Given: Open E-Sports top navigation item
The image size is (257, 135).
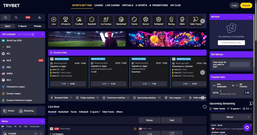Looking at the screenshot, I should point(141,5).
